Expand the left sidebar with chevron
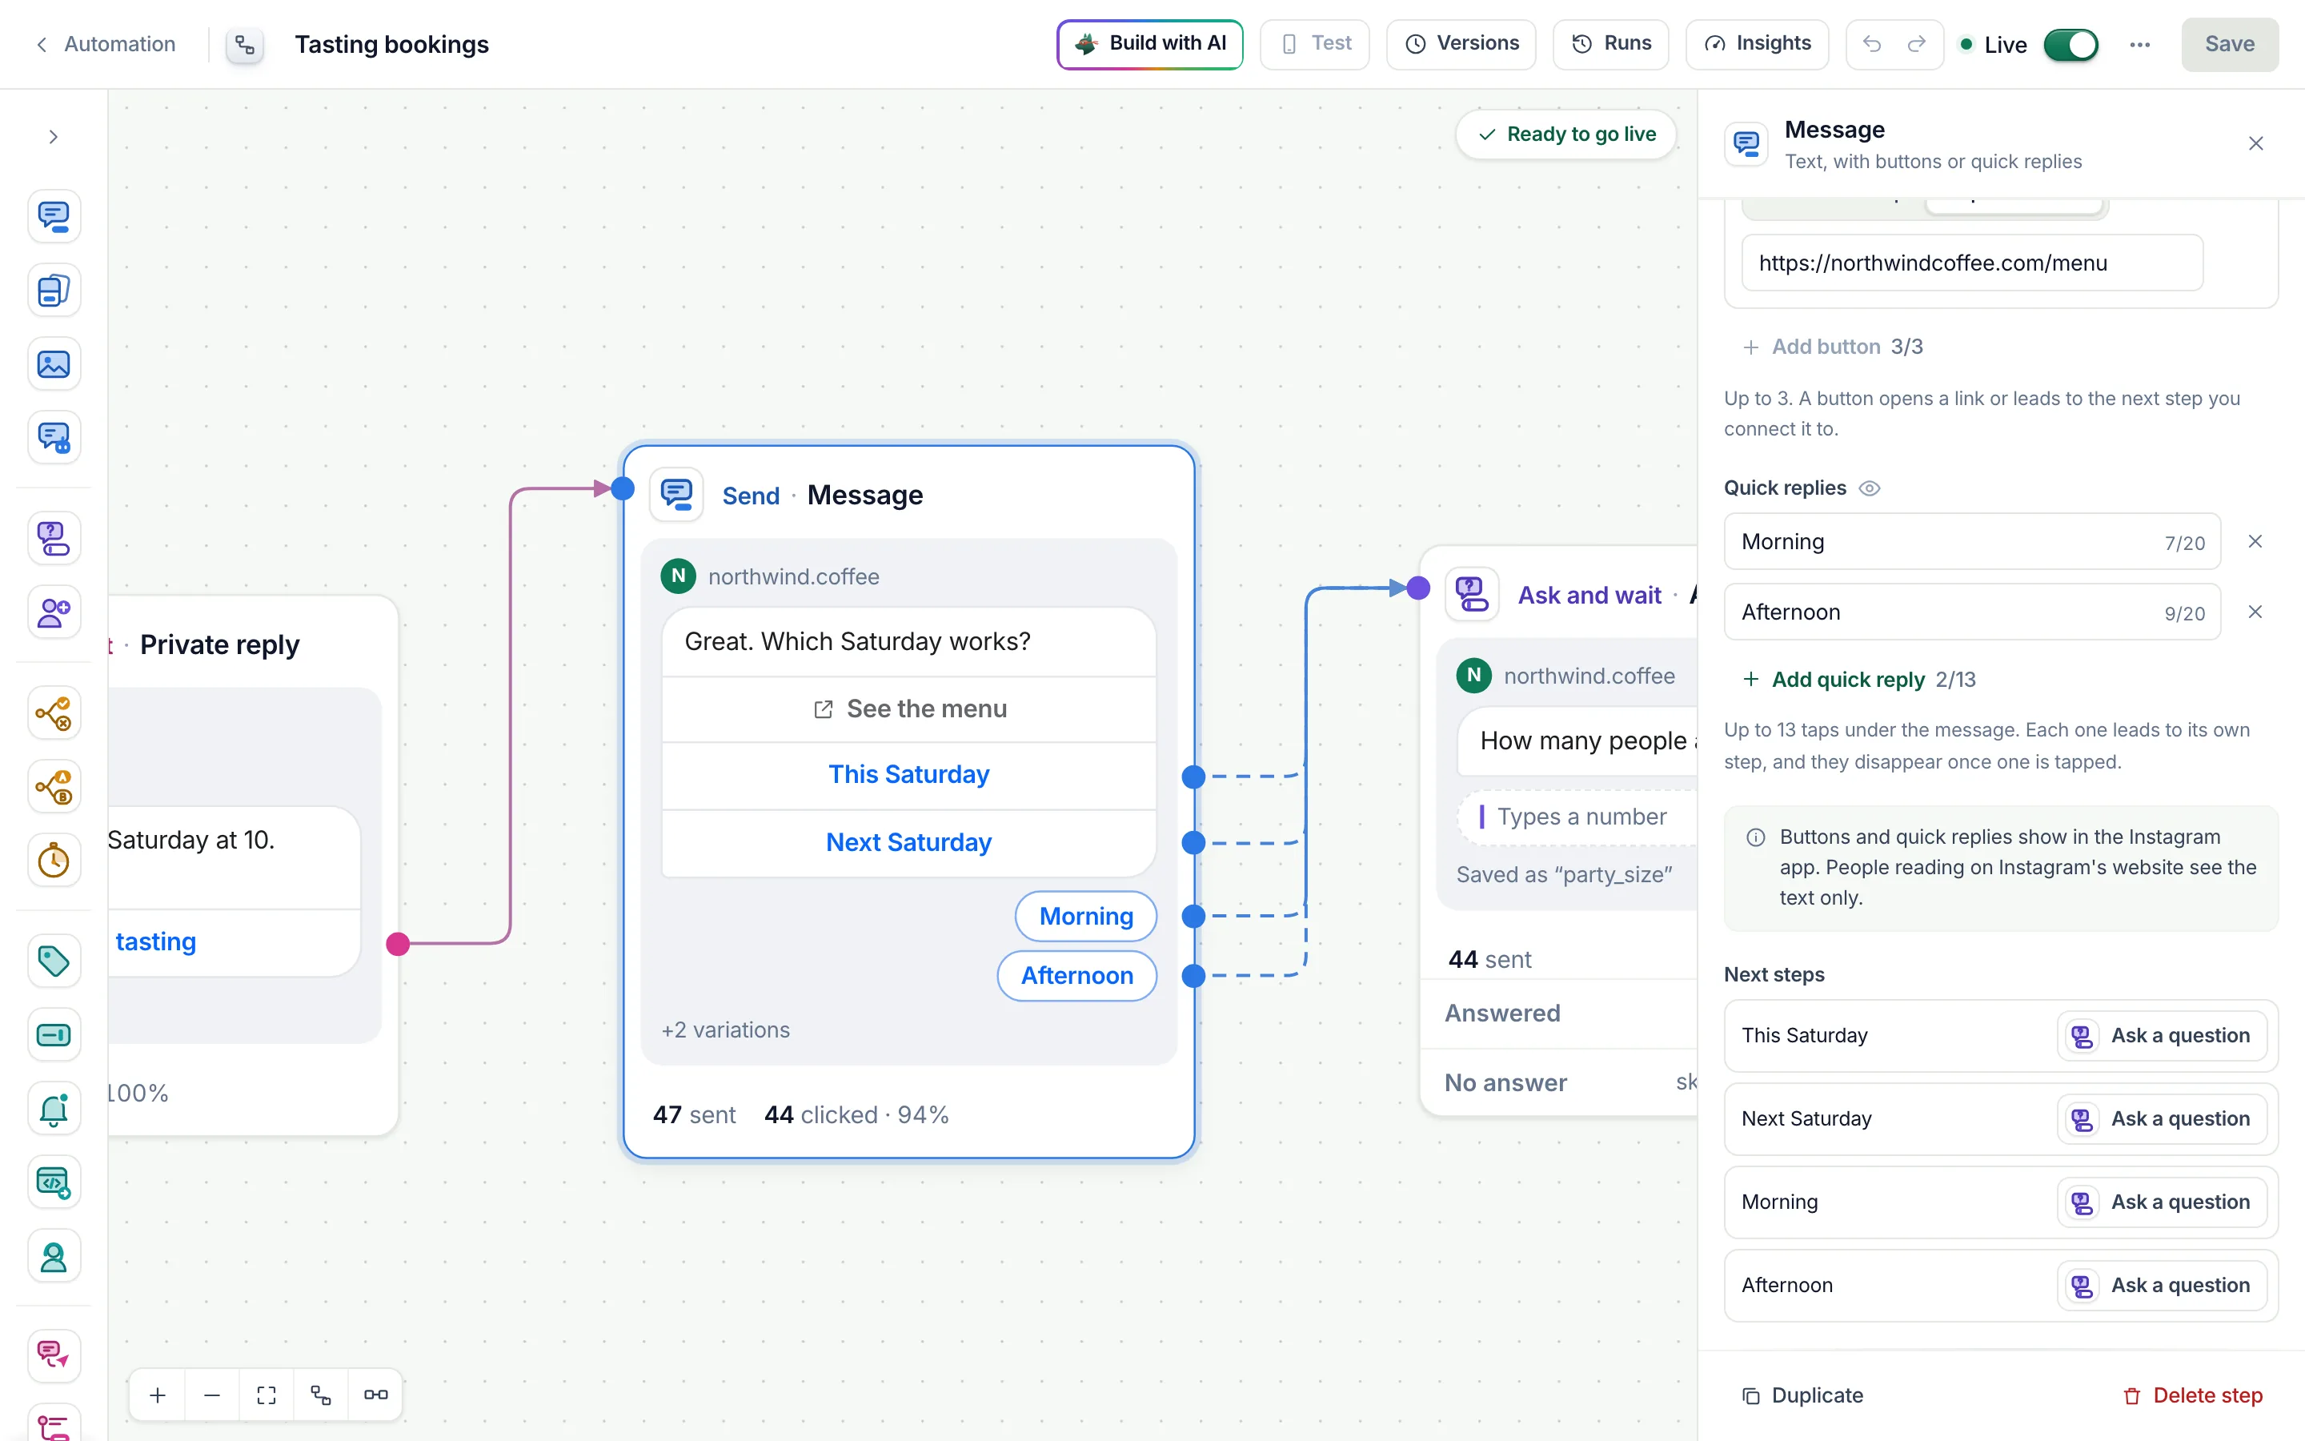The width and height of the screenshot is (2305, 1441). point(54,136)
